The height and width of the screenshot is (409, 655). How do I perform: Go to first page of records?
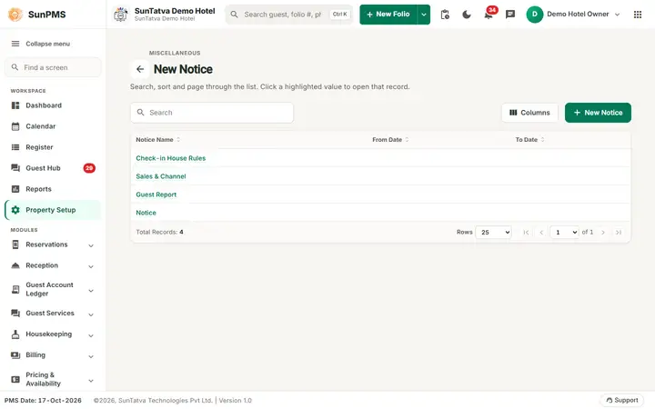click(x=526, y=233)
